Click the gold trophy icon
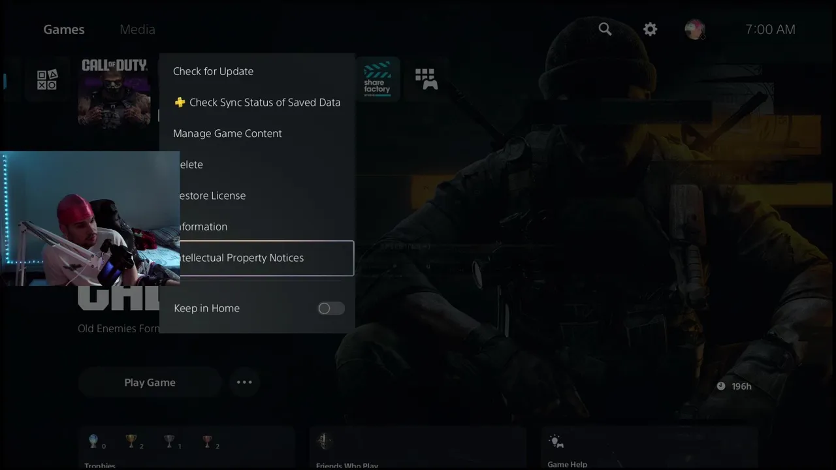The height and width of the screenshot is (470, 836). 131,441
